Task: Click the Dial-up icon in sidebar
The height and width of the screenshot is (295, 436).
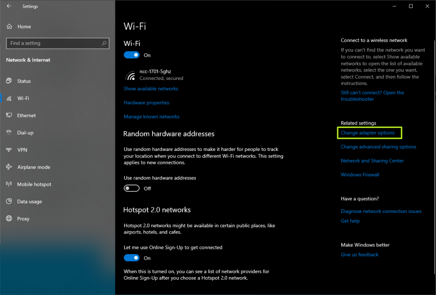Action: point(9,133)
